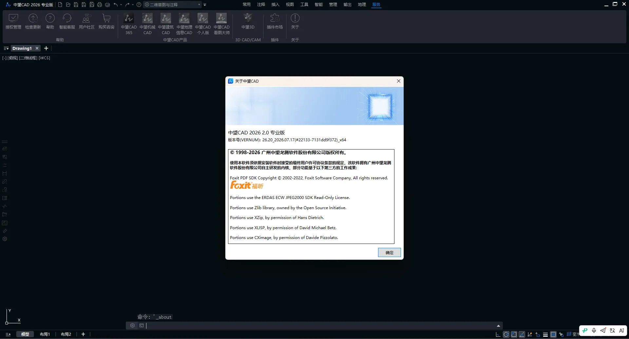Open the drawing tabs list menu
Image resolution: width=629 pixels, height=339 pixels.
pyautogui.click(x=6, y=49)
